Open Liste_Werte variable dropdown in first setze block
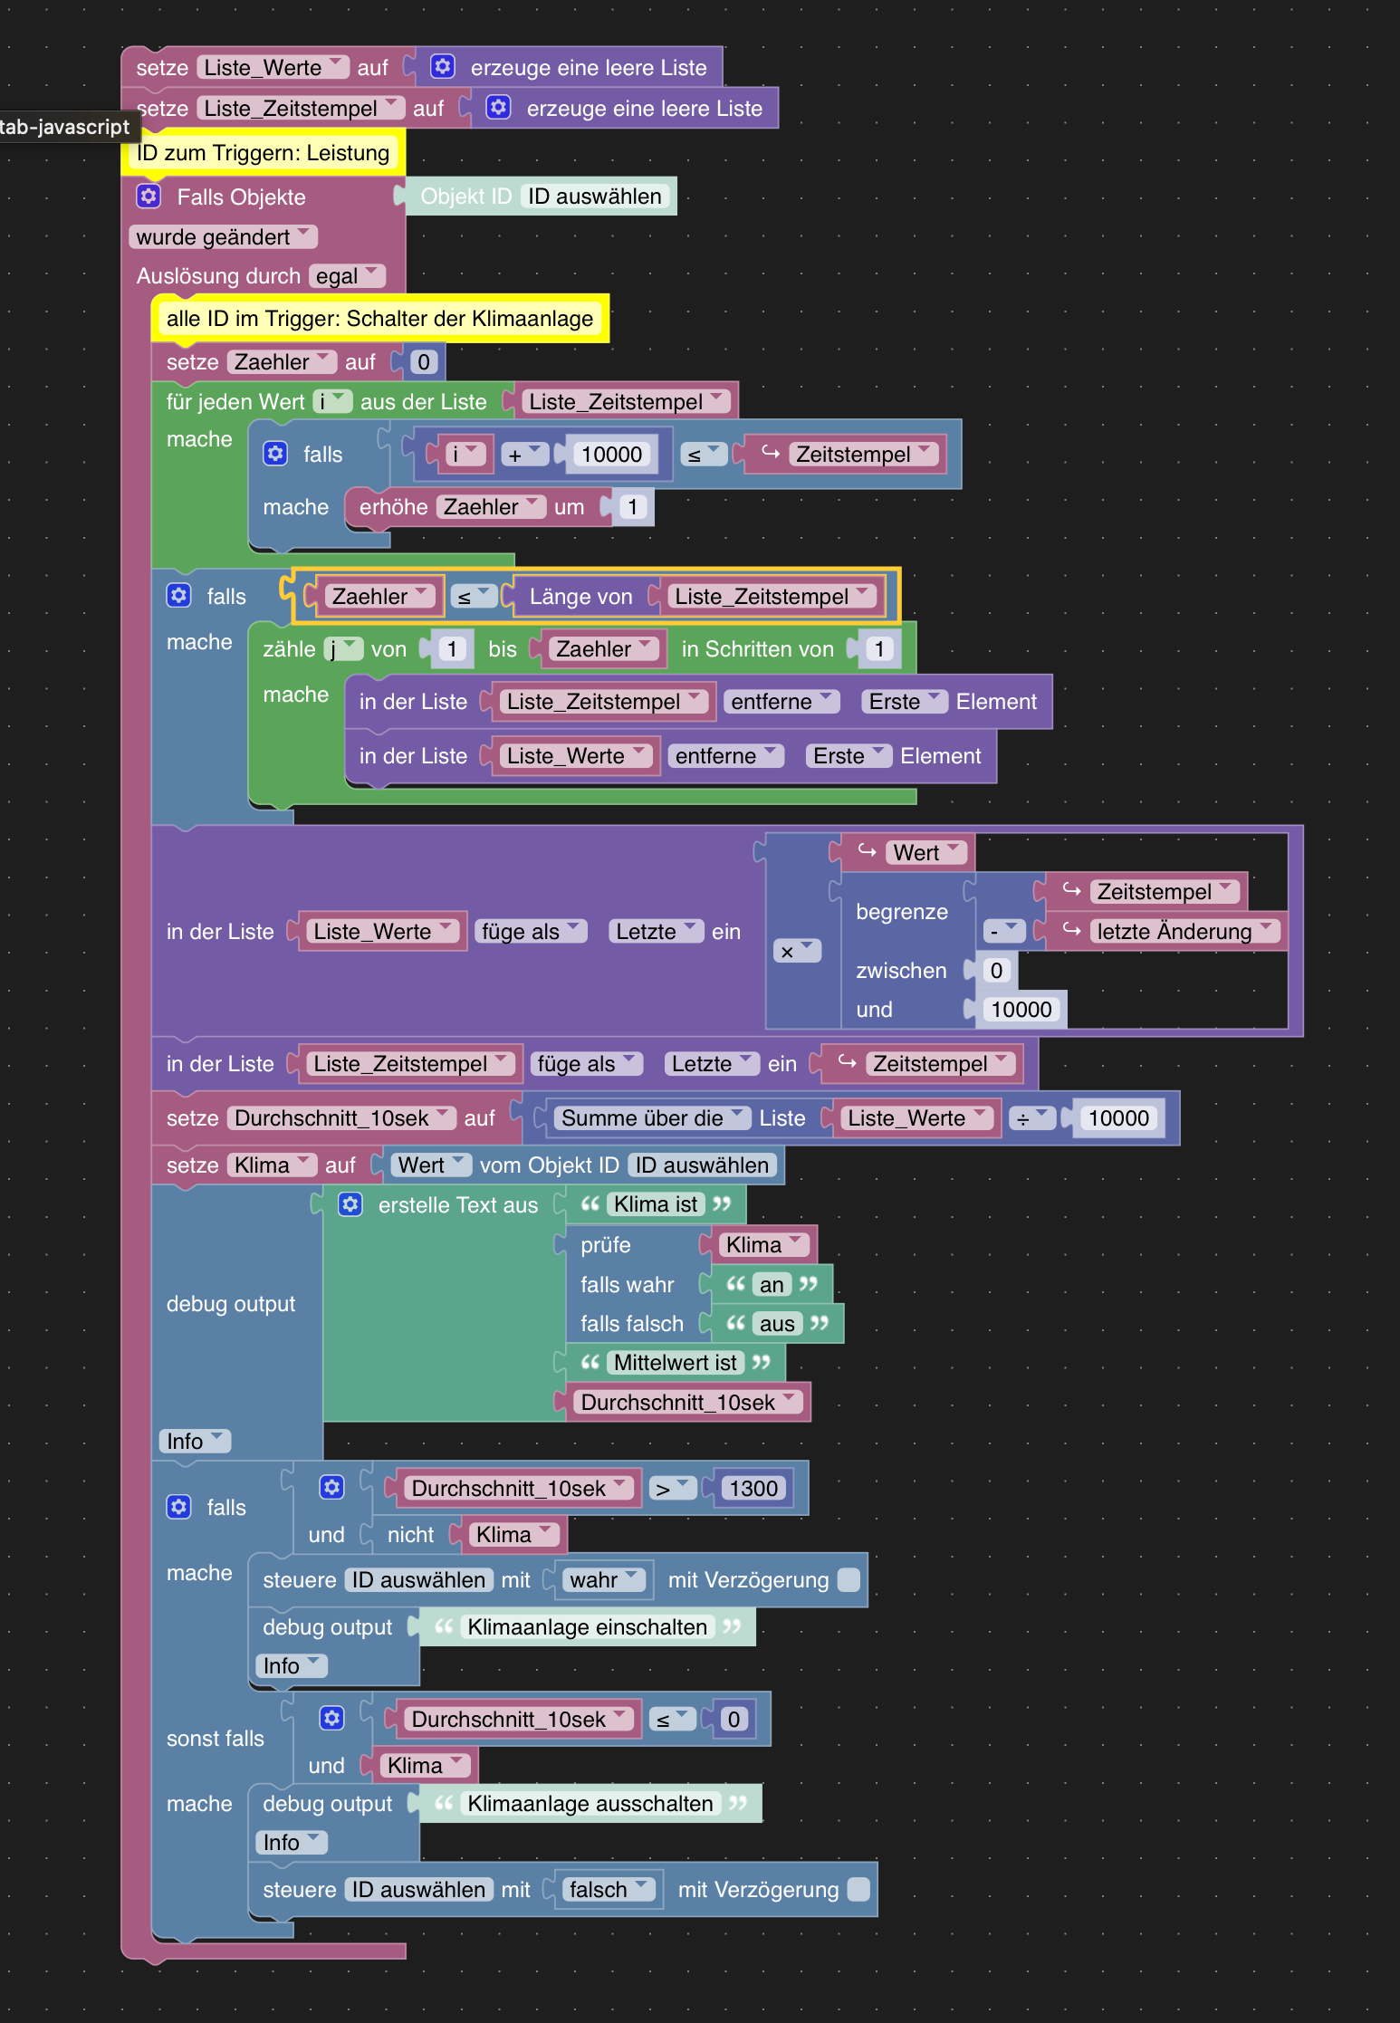The height and width of the screenshot is (2023, 1400). (x=273, y=67)
